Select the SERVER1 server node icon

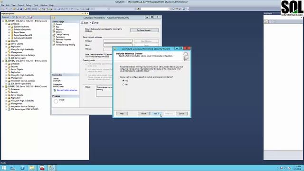pyautogui.click(x=6, y=21)
